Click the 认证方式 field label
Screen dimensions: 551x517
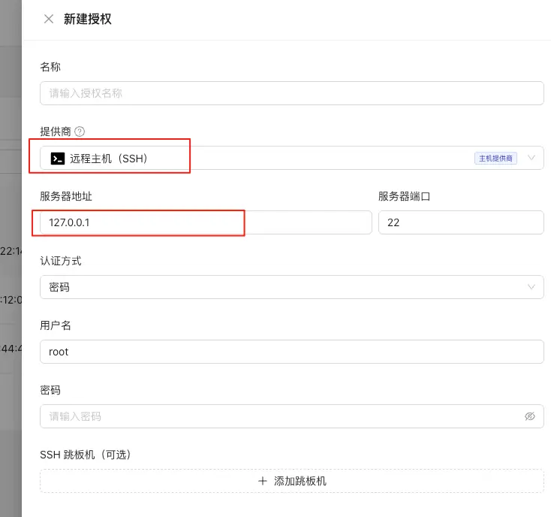click(60, 261)
